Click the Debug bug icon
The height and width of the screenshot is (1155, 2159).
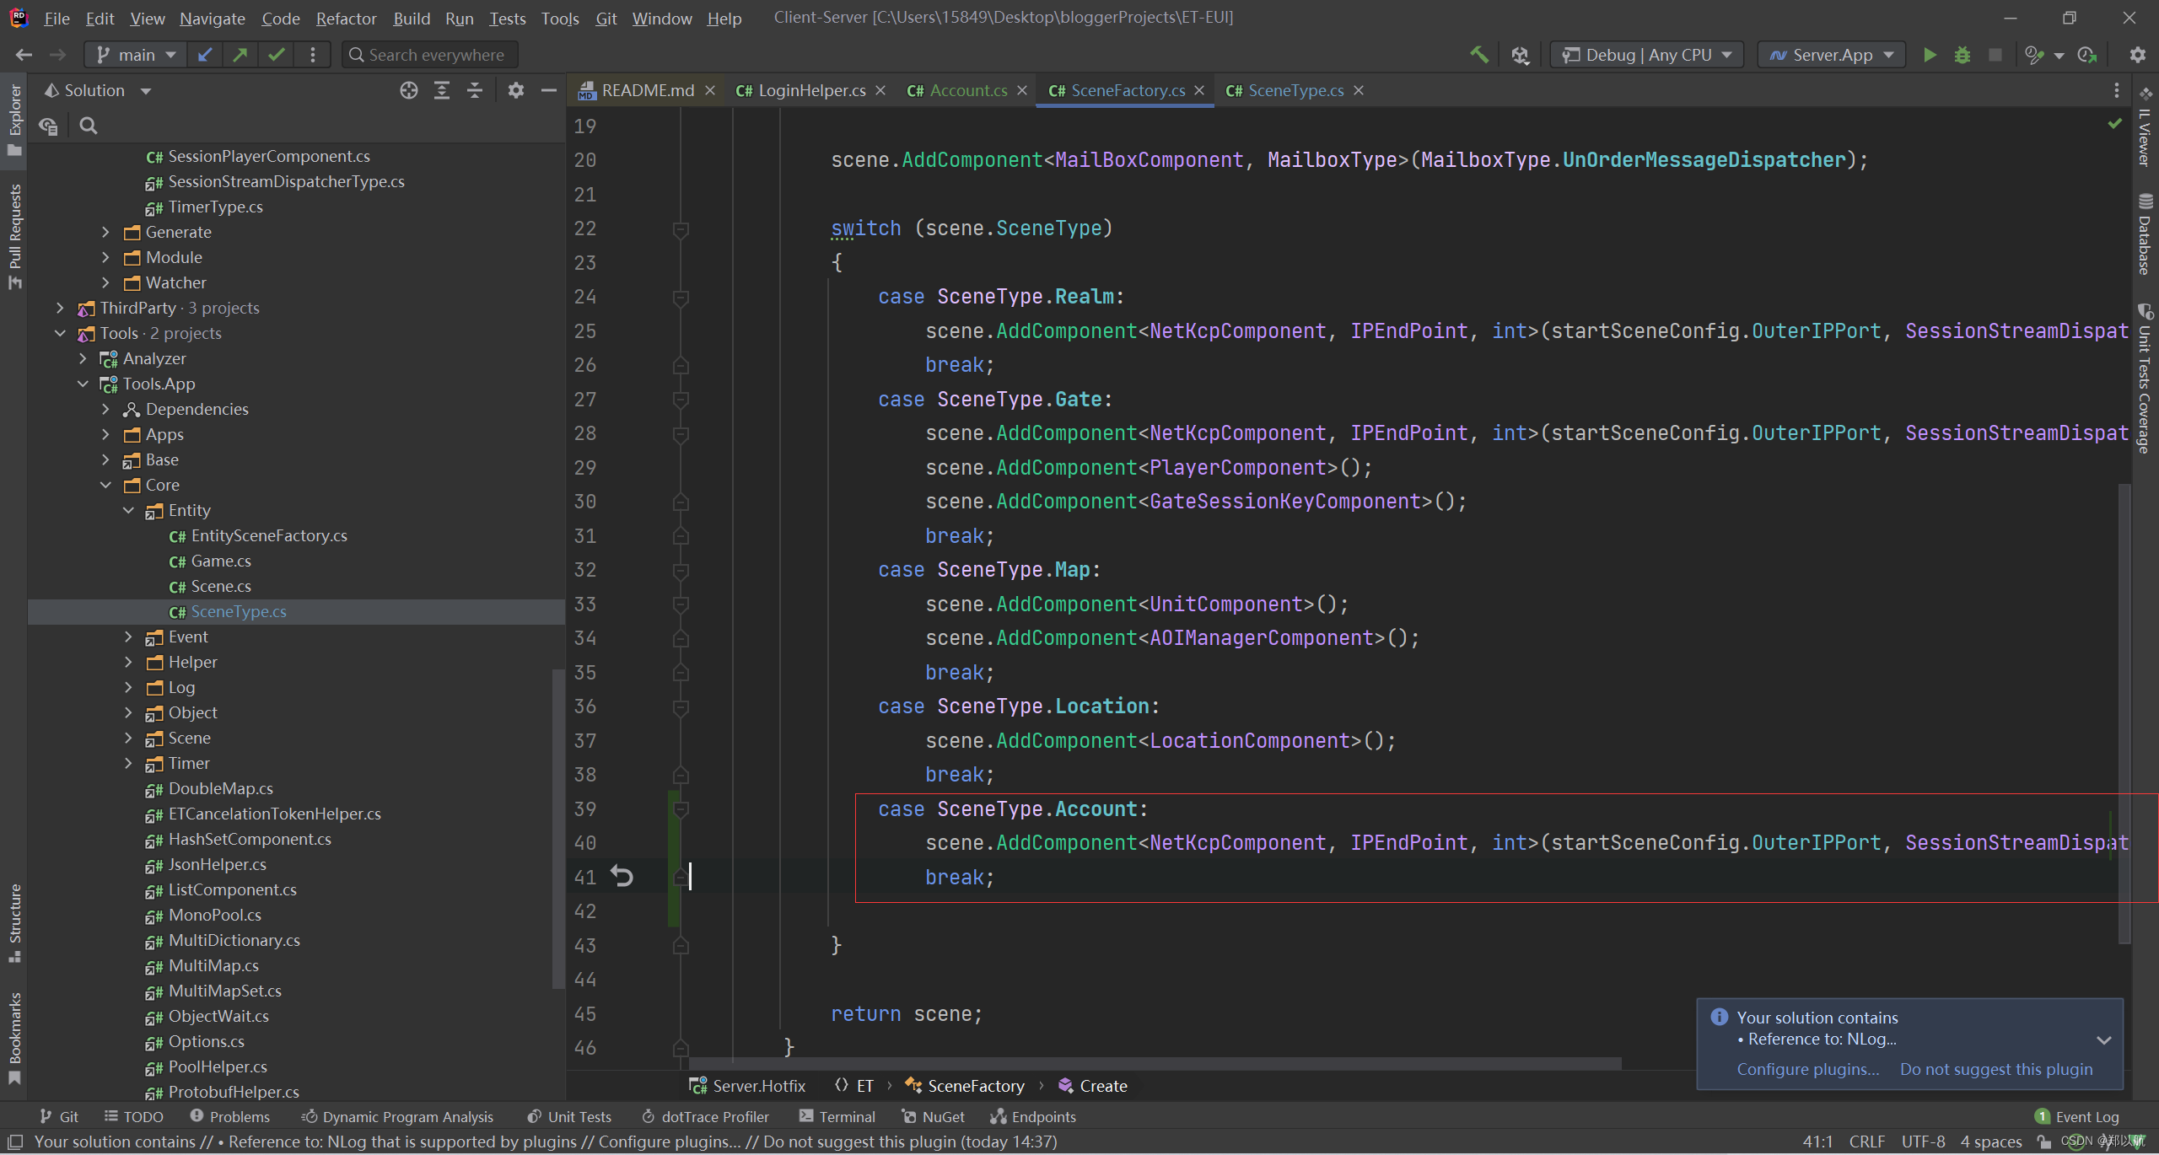pos(1962,55)
